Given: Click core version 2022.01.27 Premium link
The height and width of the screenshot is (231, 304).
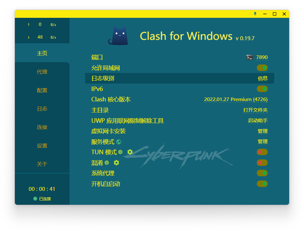Looking at the screenshot, I should click(236, 99).
